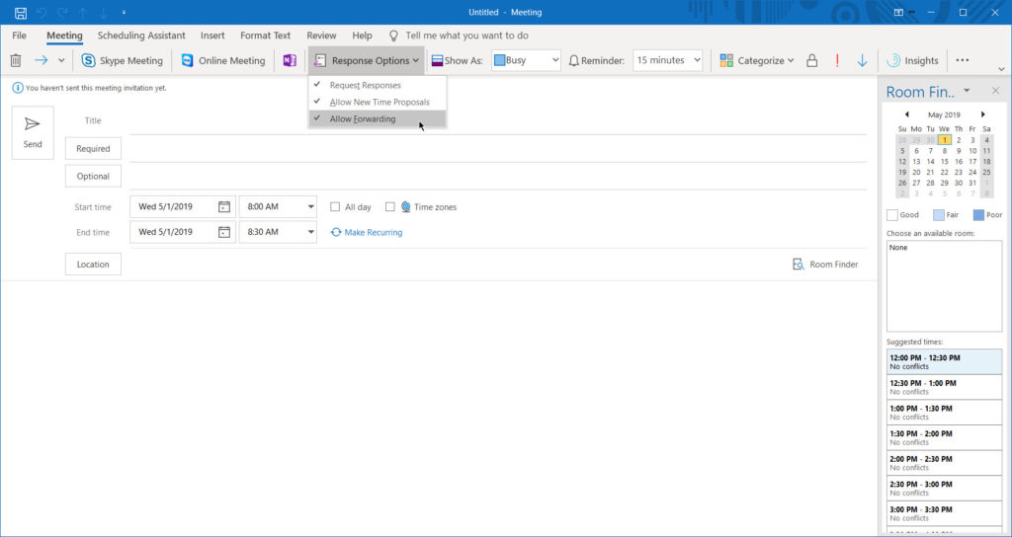Enable the All day checkbox

(336, 207)
